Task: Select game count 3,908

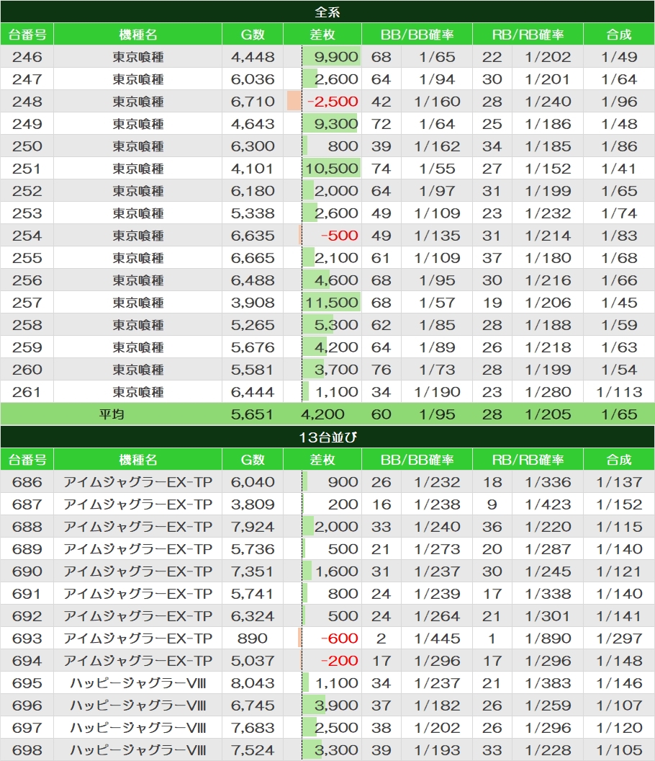Action: 253,303
